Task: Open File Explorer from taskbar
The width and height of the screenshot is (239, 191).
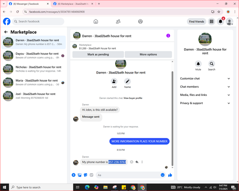Action: pyautogui.click(x=105, y=187)
